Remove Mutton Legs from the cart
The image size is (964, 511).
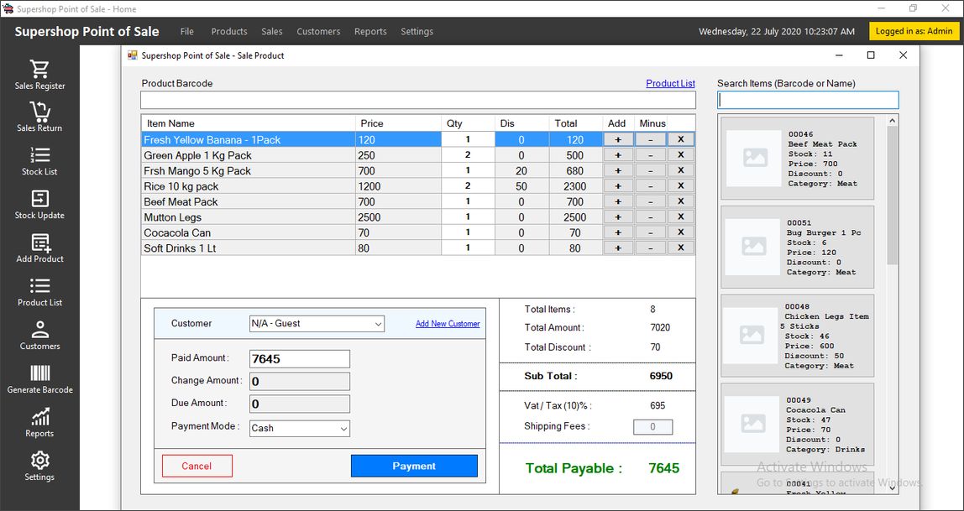[681, 217]
